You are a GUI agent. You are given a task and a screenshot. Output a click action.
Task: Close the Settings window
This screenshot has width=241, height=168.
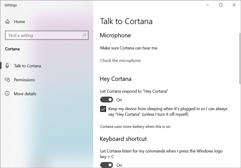234,5
